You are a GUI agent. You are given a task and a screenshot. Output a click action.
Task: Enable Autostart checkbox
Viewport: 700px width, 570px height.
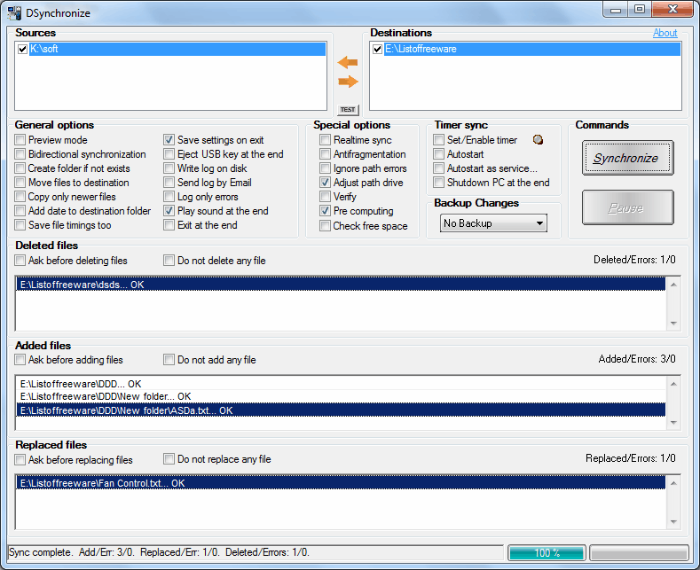click(439, 154)
